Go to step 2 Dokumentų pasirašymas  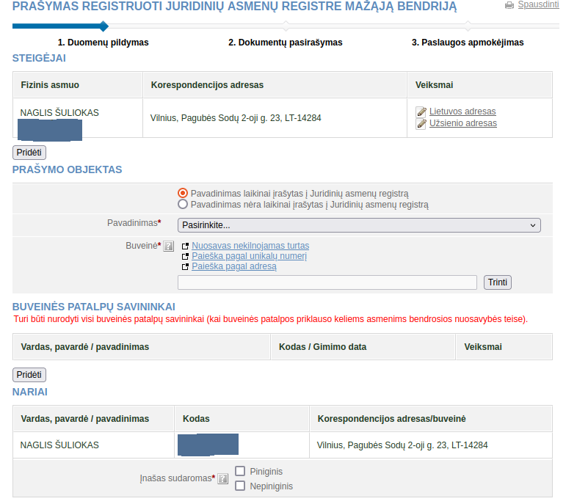click(x=285, y=43)
